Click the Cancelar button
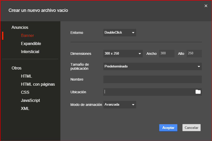Viewport: 212px width, 141px height. [192, 128]
